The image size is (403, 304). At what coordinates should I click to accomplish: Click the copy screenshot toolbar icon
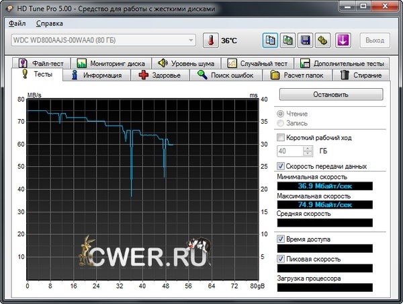(289, 40)
